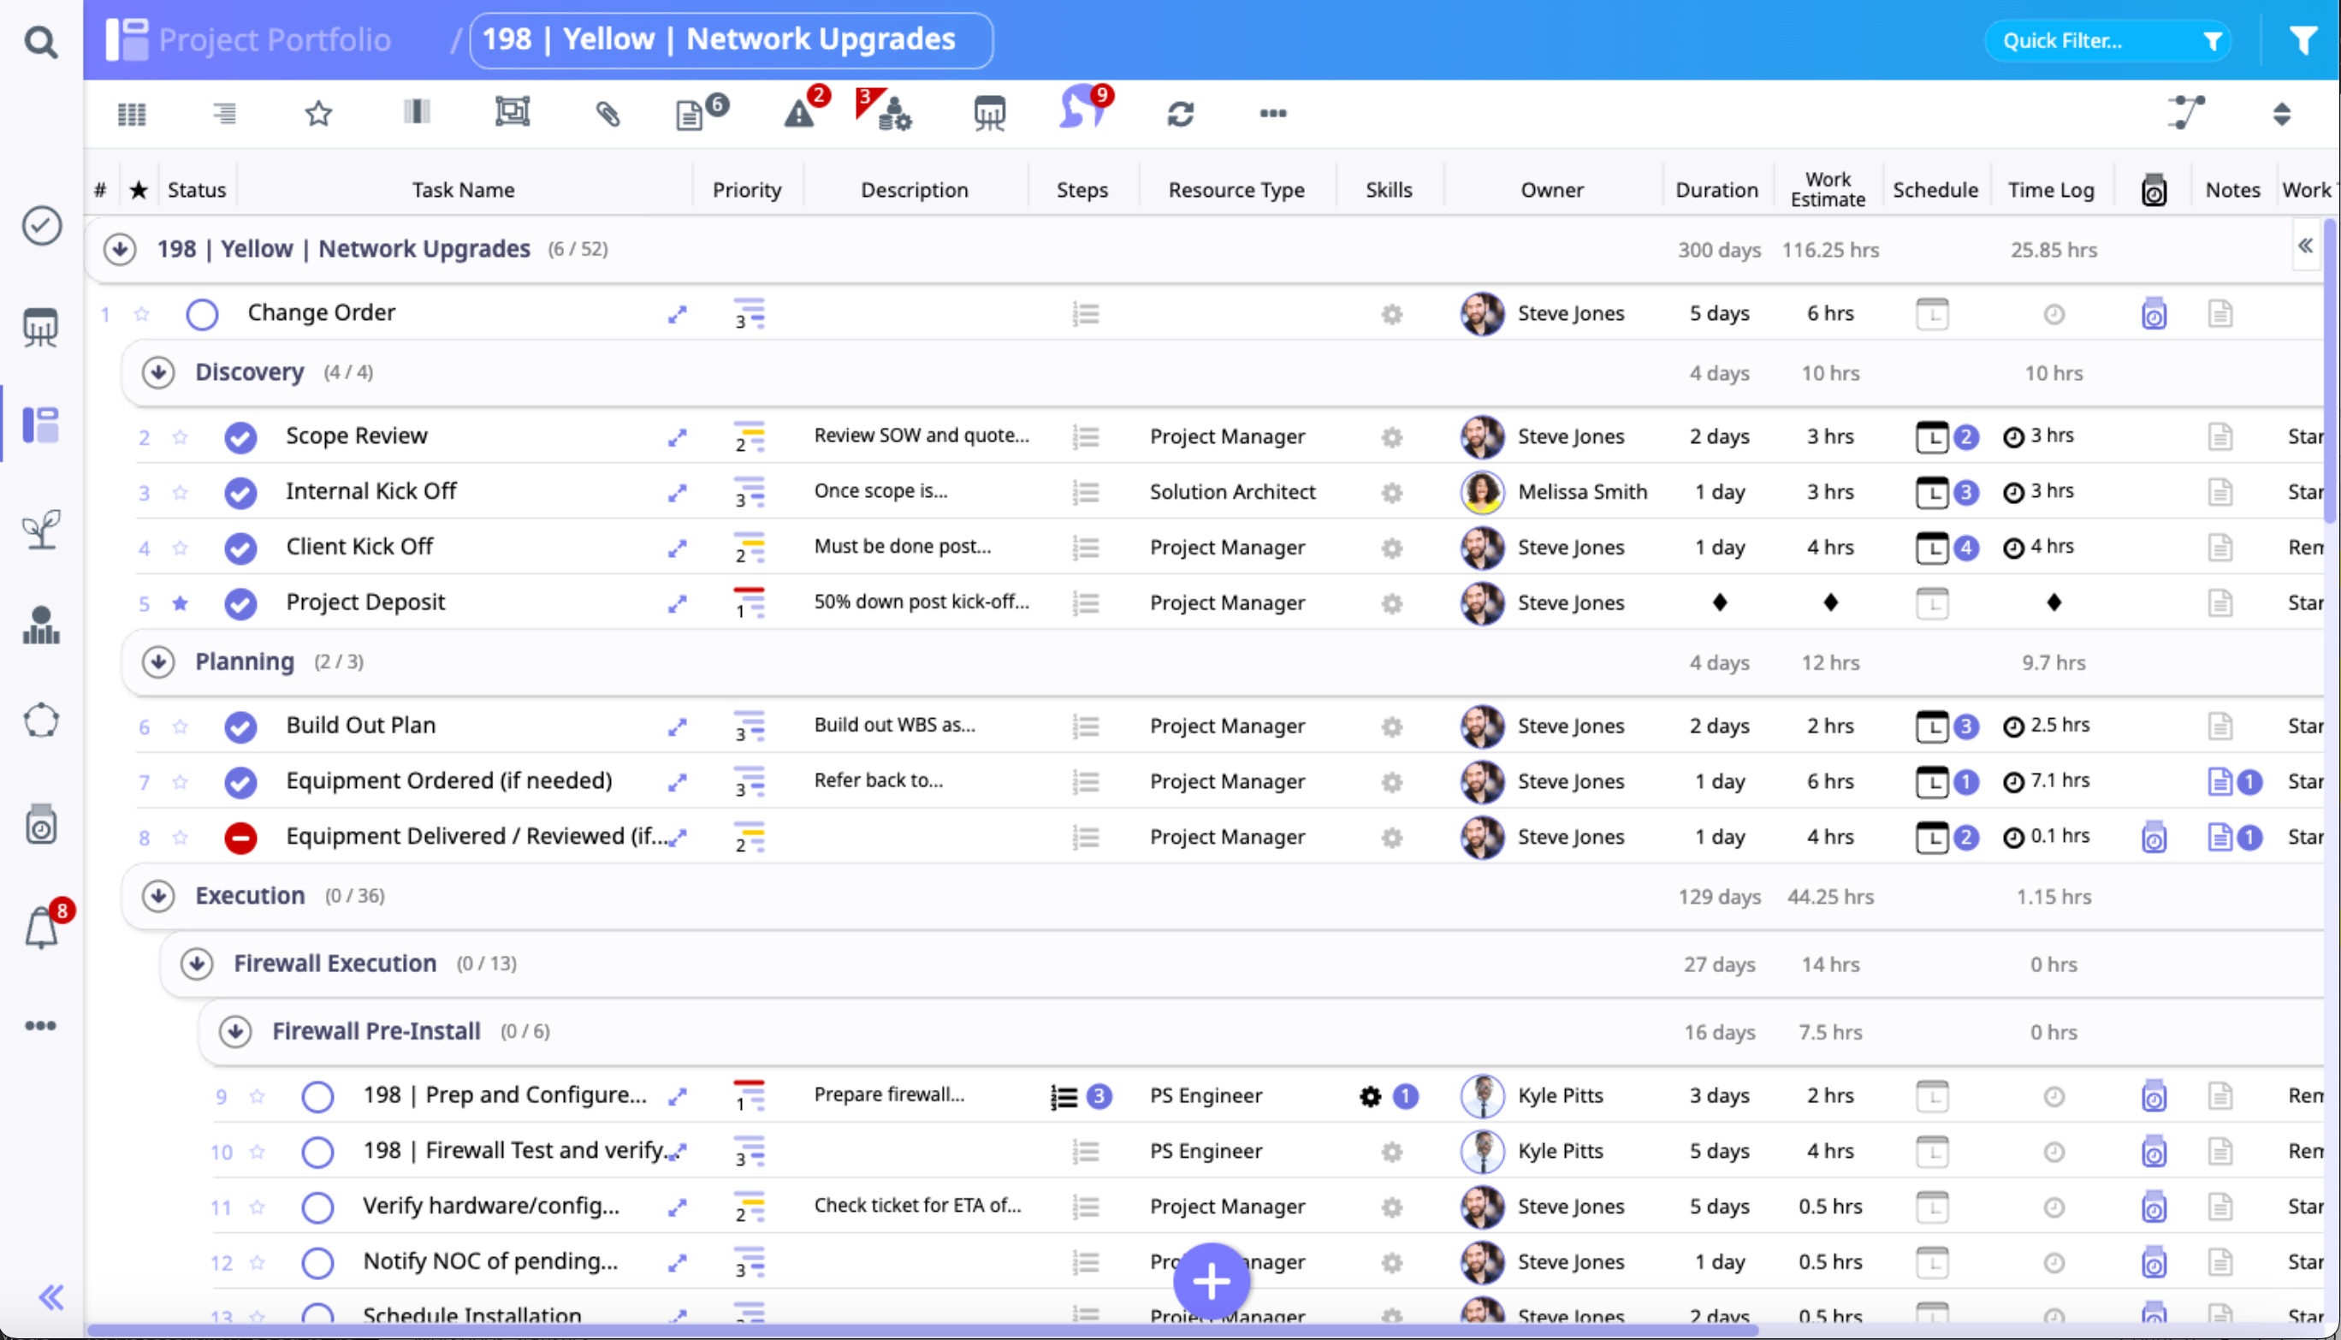This screenshot has height=1340, width=2341.
Task: Mark Change Order task status circle complete
Action: click(x=202, y=314)
